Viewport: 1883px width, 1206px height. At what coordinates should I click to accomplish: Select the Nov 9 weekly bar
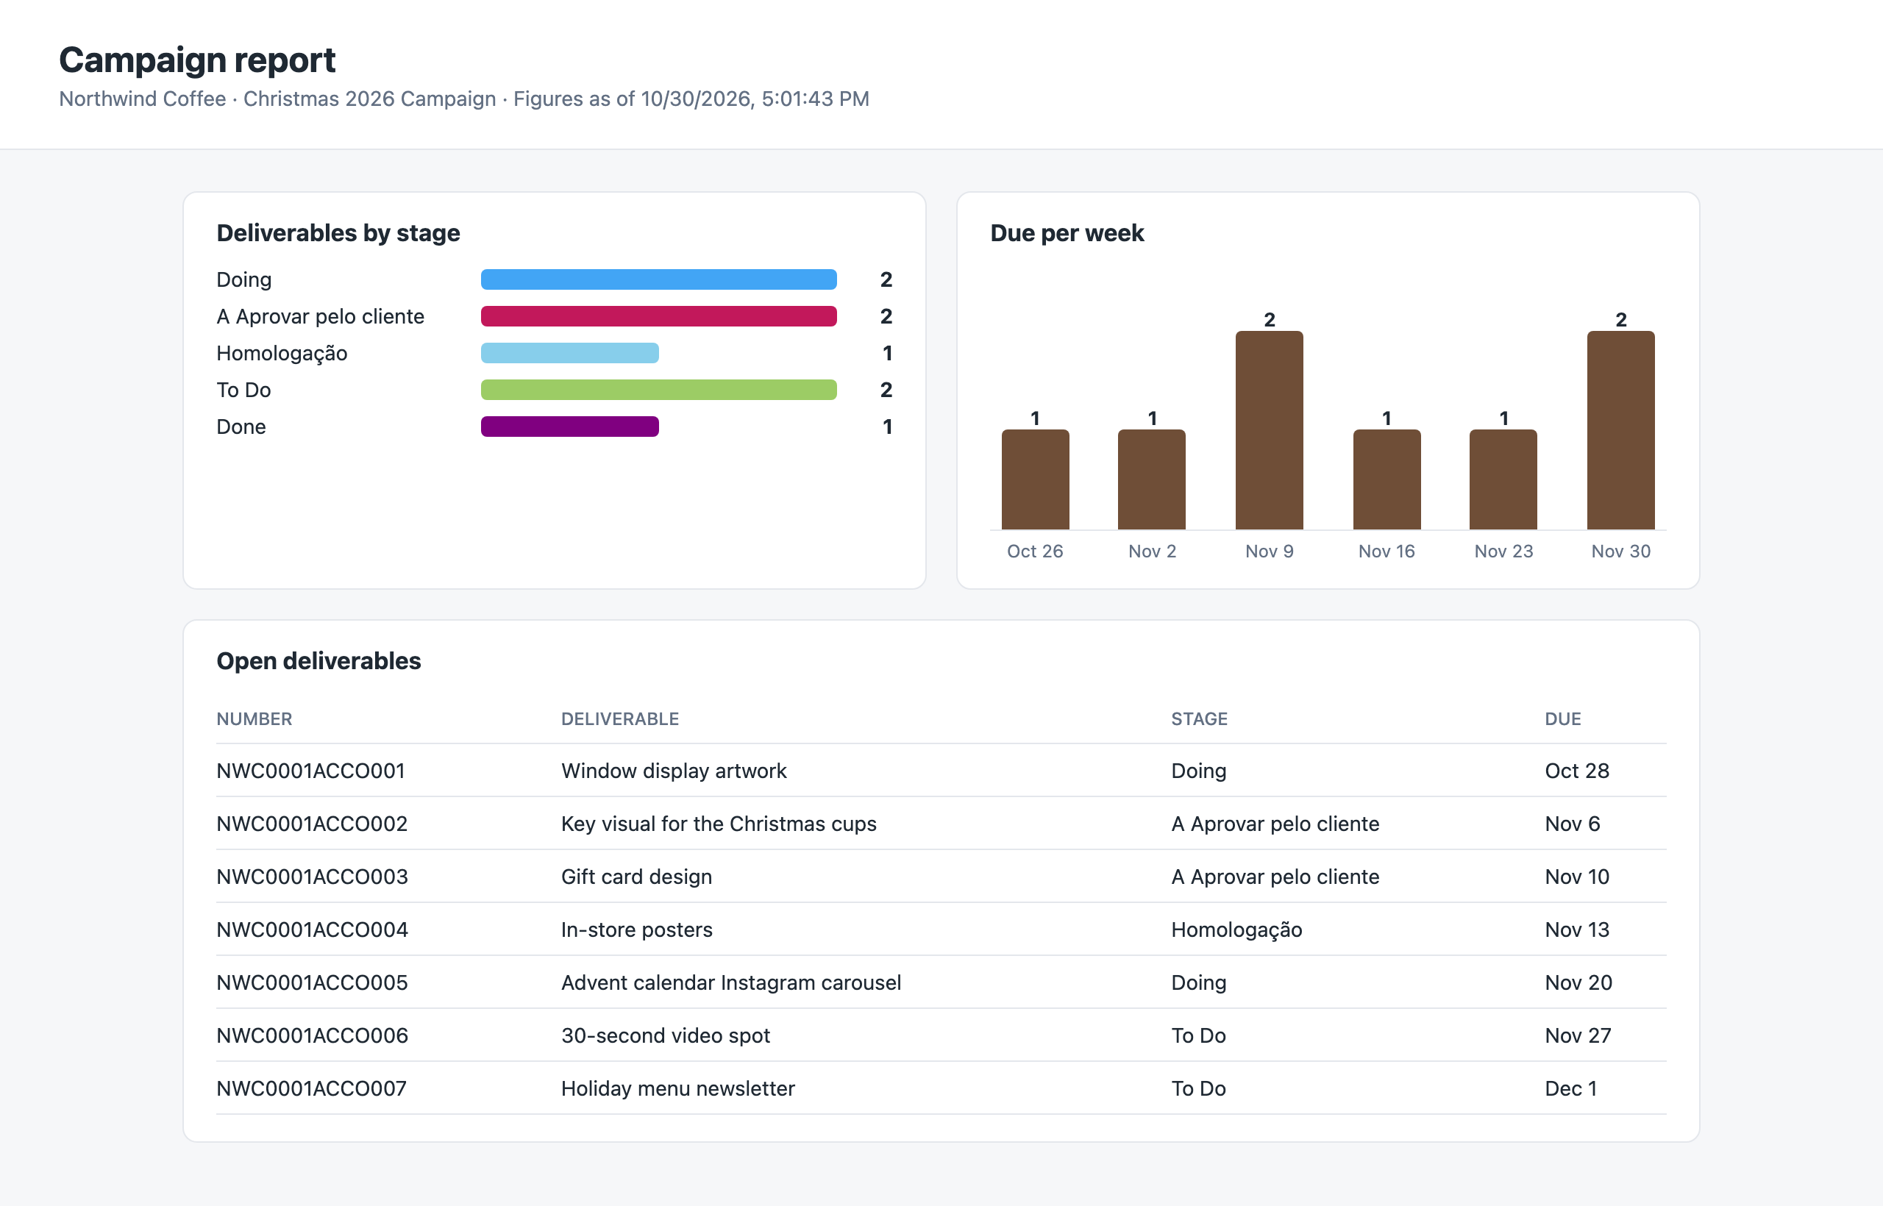[1269, 430]
